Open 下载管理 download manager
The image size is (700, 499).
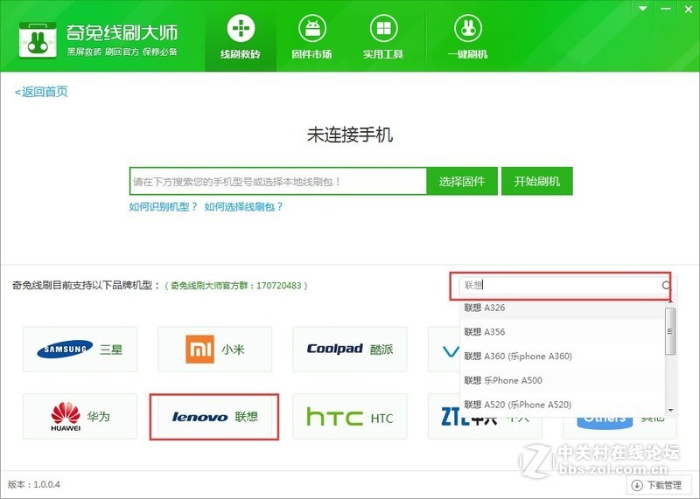(659, 485)
